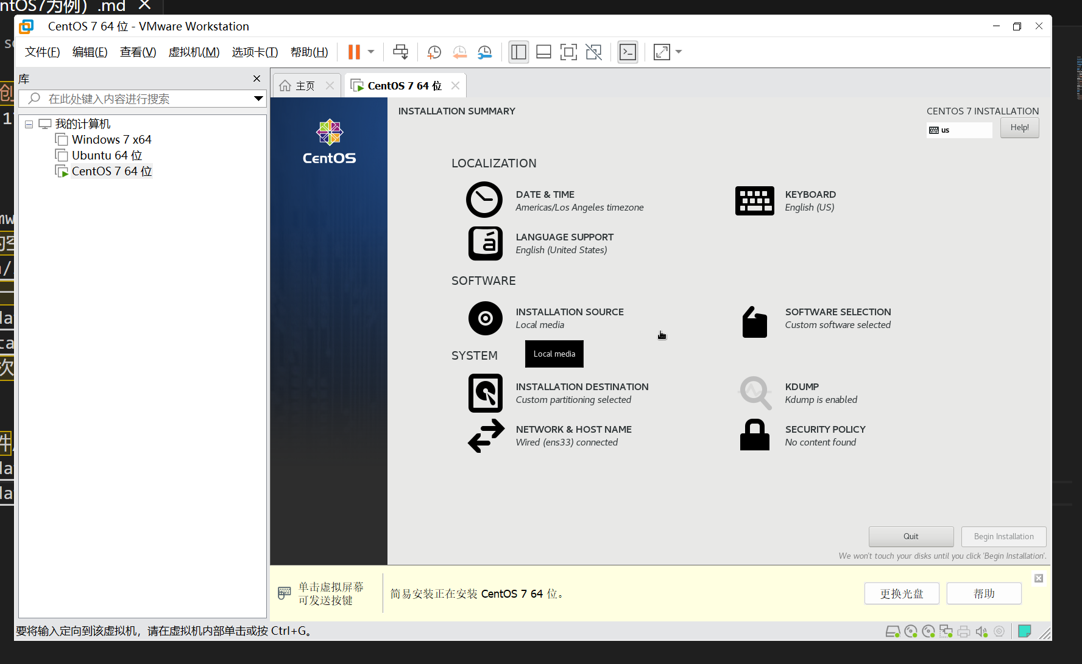
Task: Select Windows 7 x64 in the library
Action: click(111, 140)
